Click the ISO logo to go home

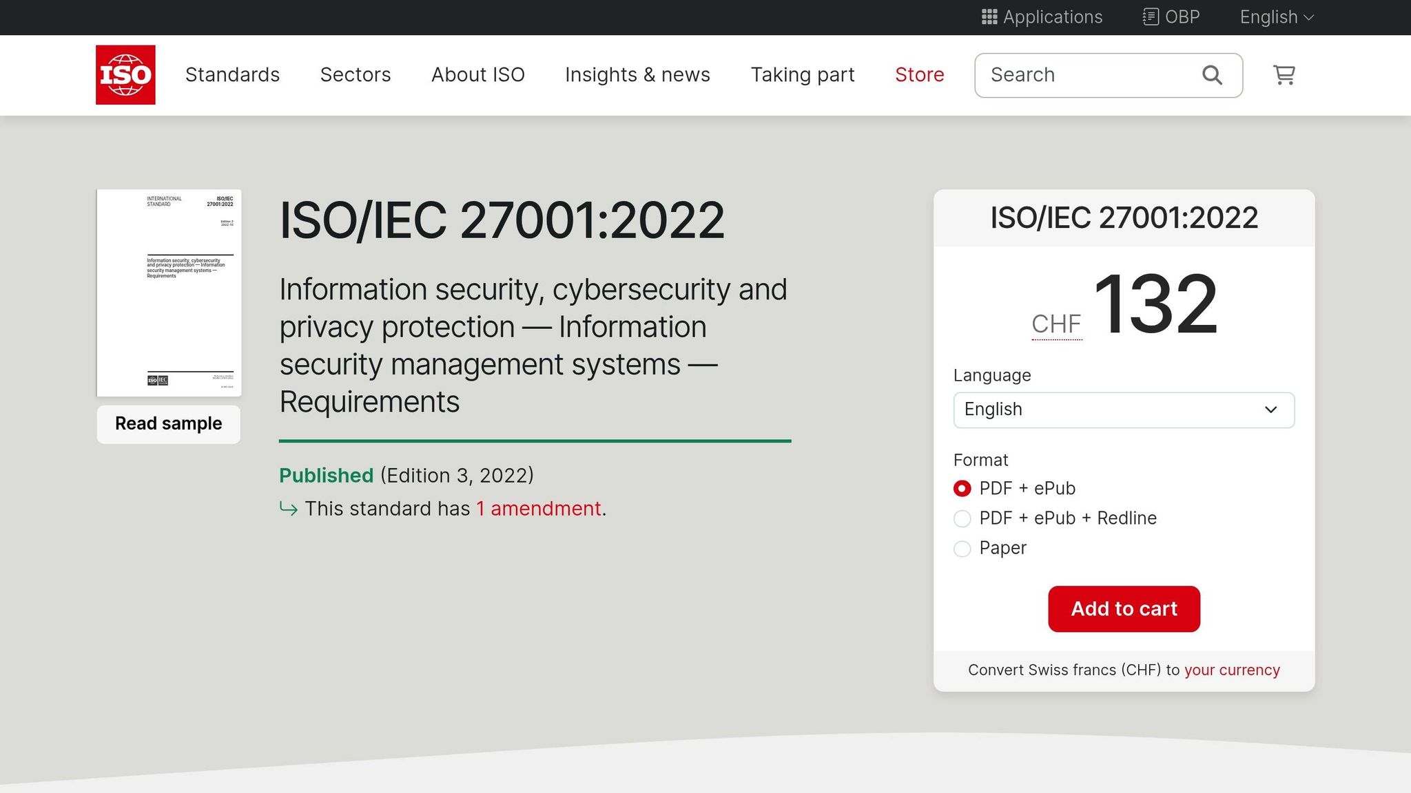pos(125,74)
